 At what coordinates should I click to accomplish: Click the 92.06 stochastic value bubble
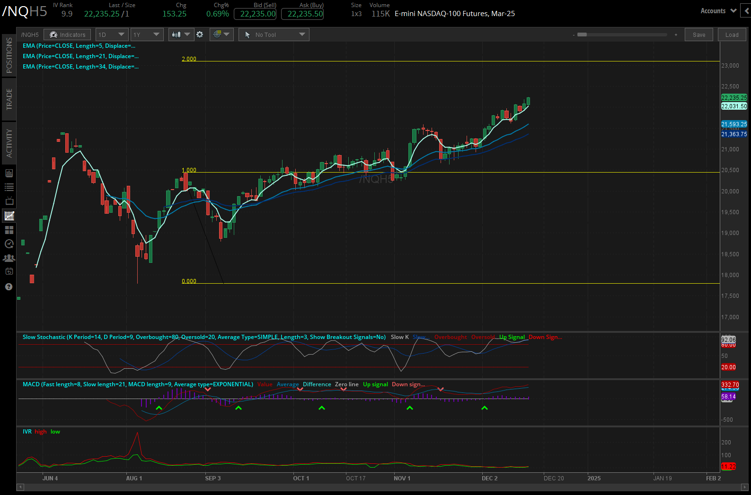[x=728, y=339]
